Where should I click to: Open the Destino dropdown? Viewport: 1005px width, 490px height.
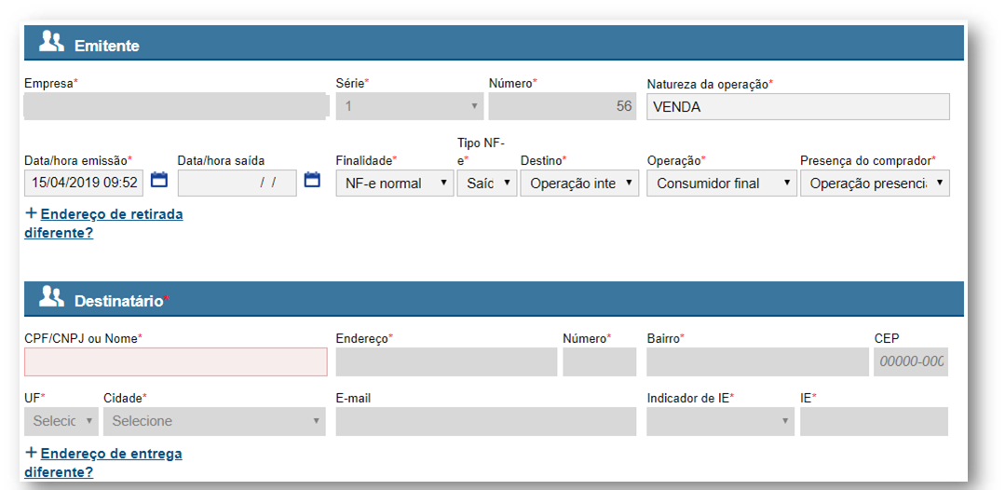[579, 184]
